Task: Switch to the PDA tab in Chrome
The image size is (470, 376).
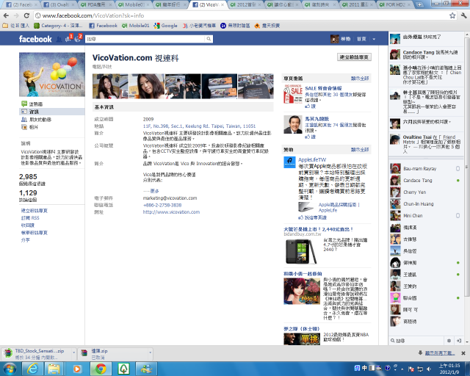Action: [x=96, y=5]
